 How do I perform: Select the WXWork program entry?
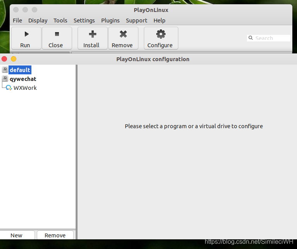coord(25,88)
